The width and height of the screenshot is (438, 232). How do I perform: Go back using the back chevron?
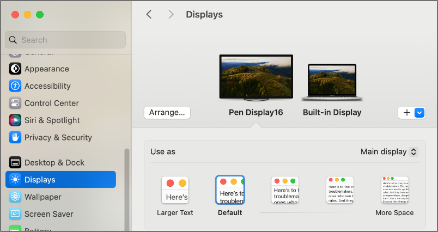149,15
